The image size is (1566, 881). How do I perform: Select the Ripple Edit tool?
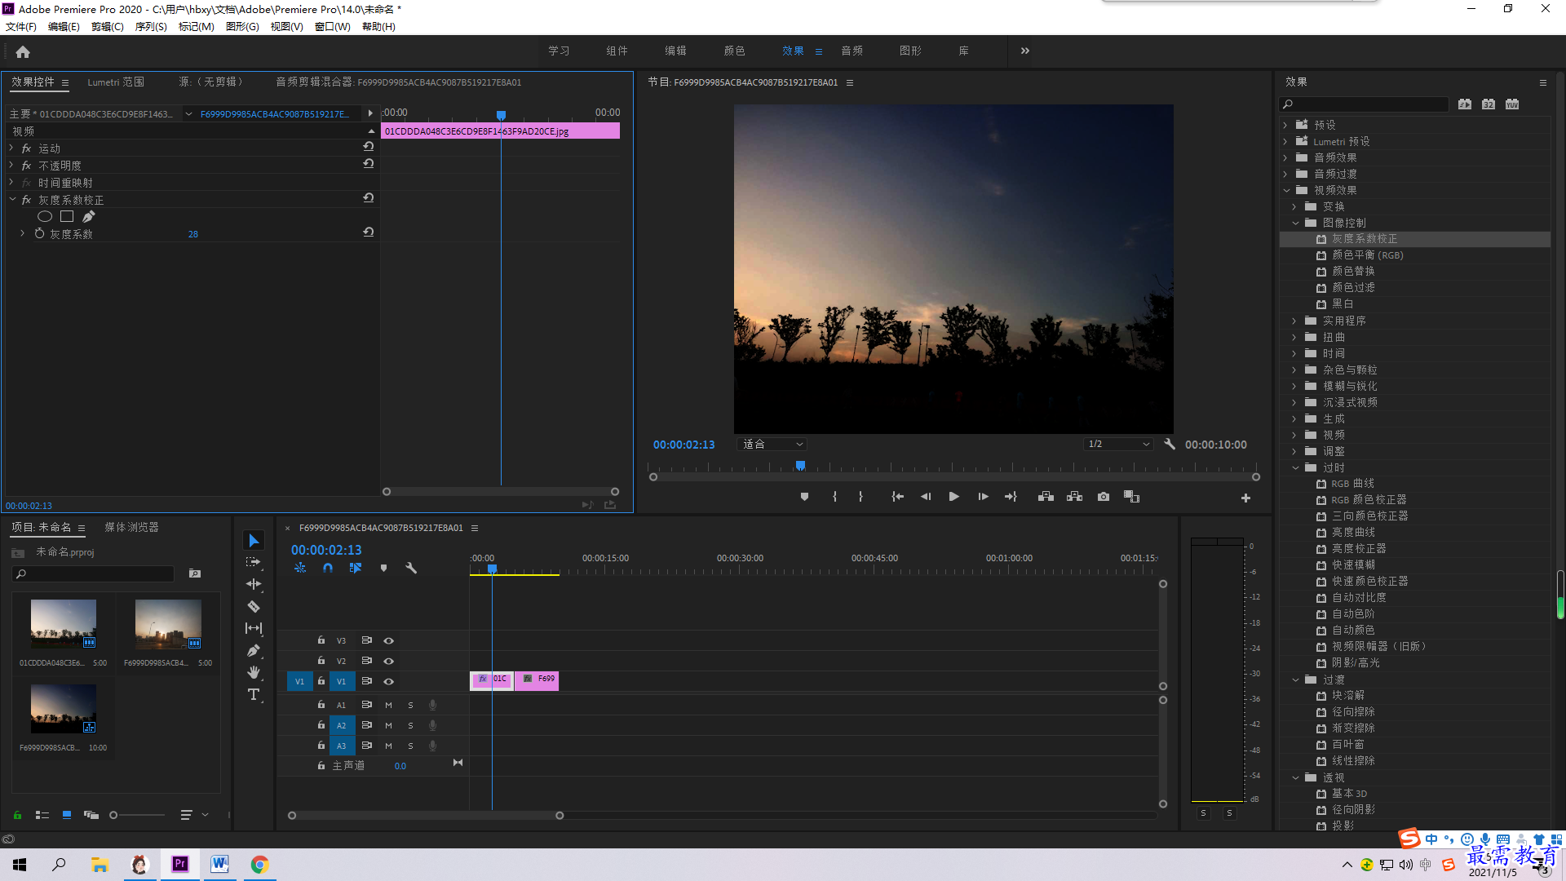[x=254, y=584]
